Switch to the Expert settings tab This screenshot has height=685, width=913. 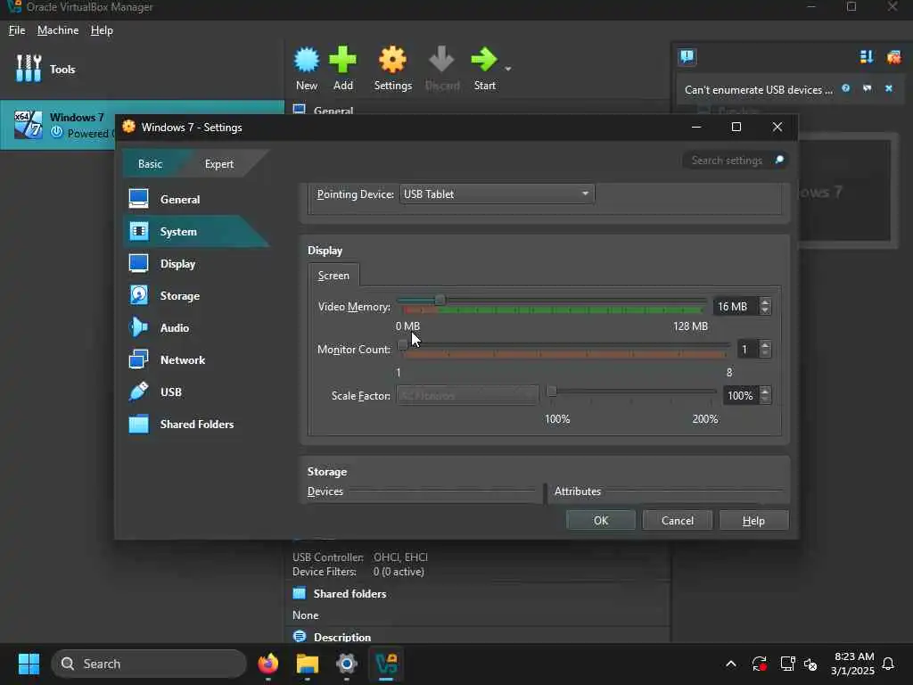tap(219, 164)
